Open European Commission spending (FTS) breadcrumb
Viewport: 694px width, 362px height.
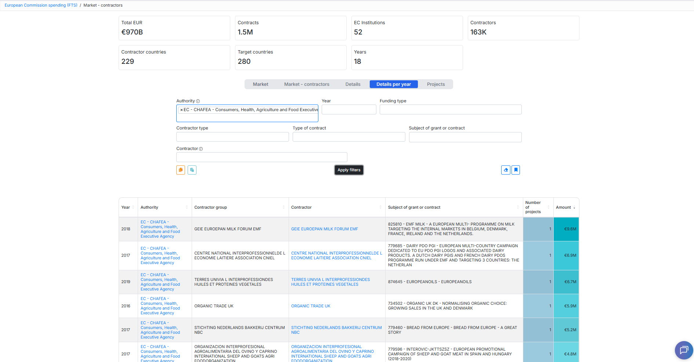41,5
